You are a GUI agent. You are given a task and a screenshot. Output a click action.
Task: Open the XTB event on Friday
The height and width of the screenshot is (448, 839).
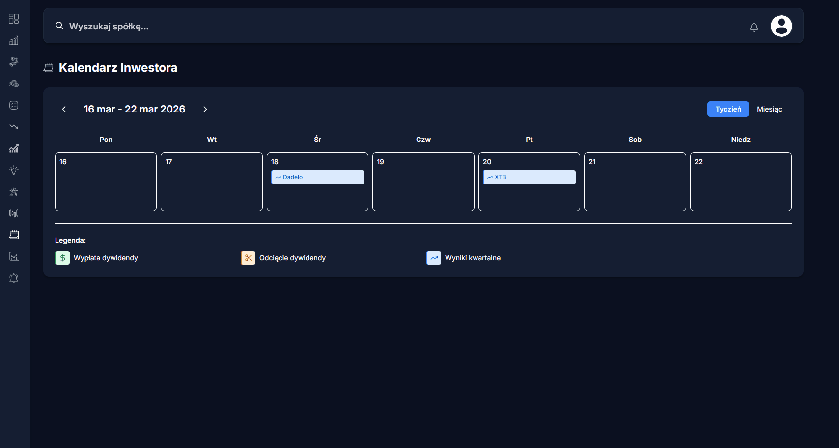point(529,177)
